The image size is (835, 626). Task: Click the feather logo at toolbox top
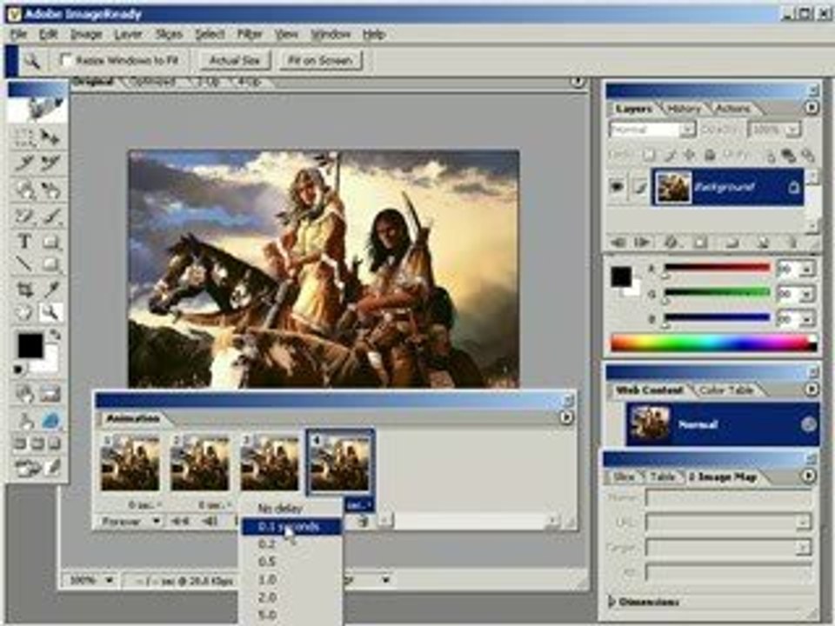(x=37, y=108)
